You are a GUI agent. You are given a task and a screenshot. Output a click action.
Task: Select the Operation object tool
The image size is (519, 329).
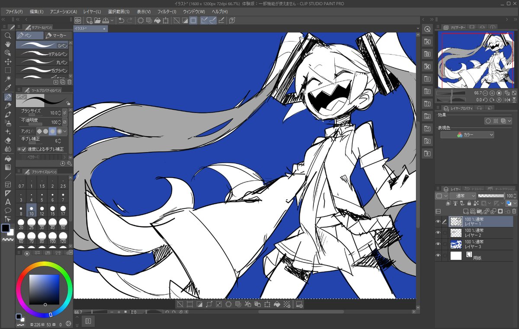(x=8, y=53)
